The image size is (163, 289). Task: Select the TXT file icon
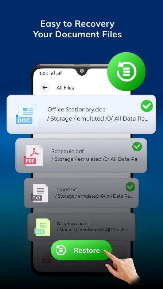pyautogui.click(x=40, y=193)
